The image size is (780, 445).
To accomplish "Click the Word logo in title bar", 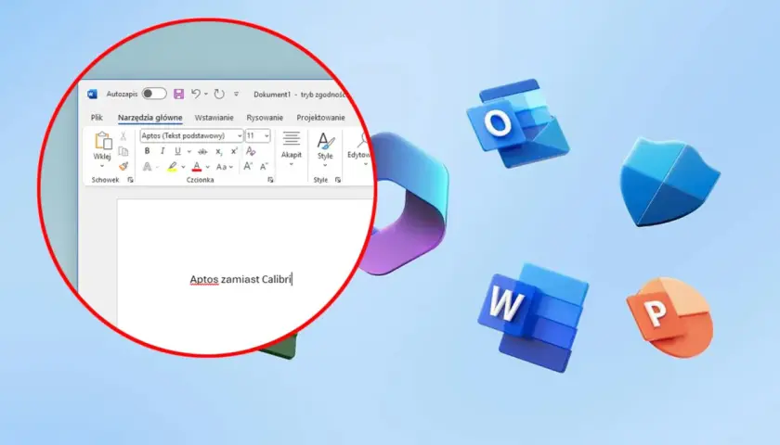I will point(93,95).
